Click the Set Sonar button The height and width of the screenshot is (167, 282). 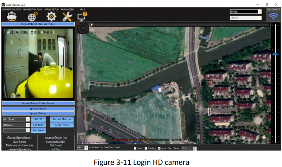coord(38,131)
